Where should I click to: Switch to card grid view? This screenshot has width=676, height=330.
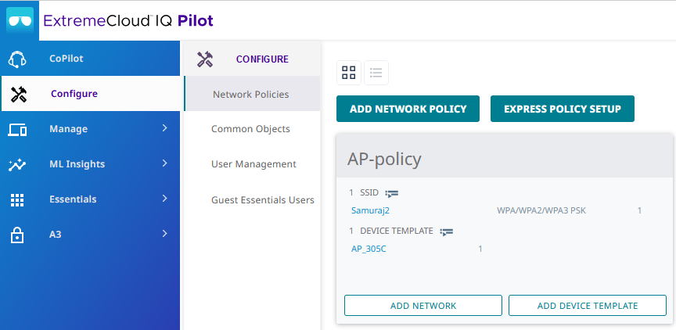coord(349,73)
